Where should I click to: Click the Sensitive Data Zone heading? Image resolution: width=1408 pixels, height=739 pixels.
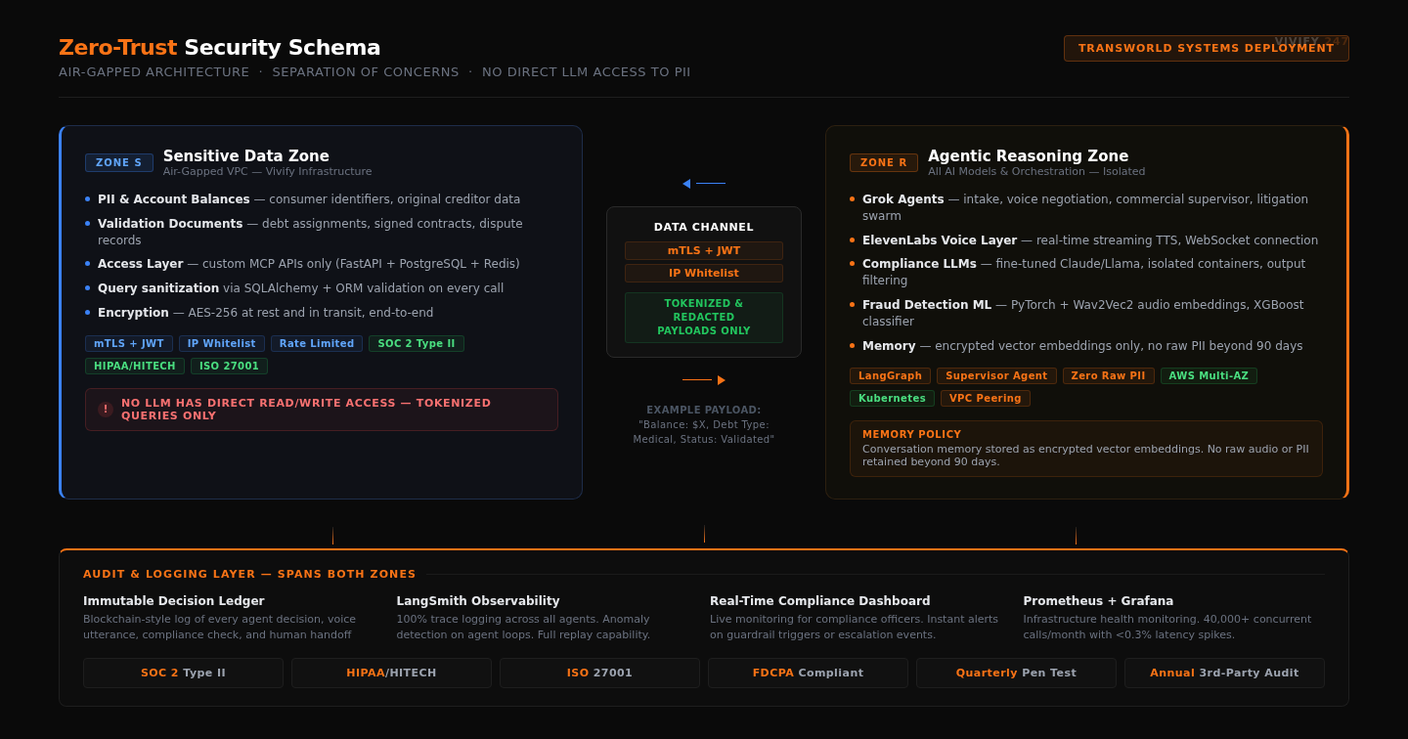[x=246, y=156]
